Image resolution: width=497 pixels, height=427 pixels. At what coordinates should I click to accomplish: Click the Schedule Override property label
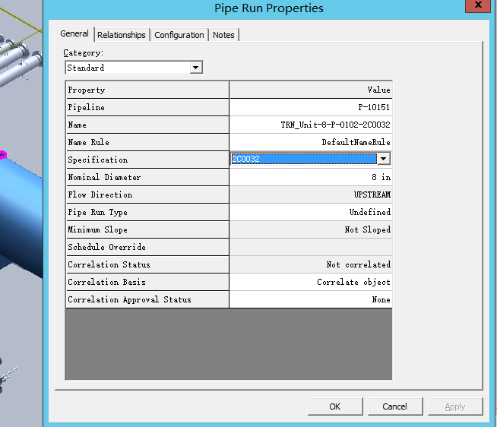(x=147, y=247)
